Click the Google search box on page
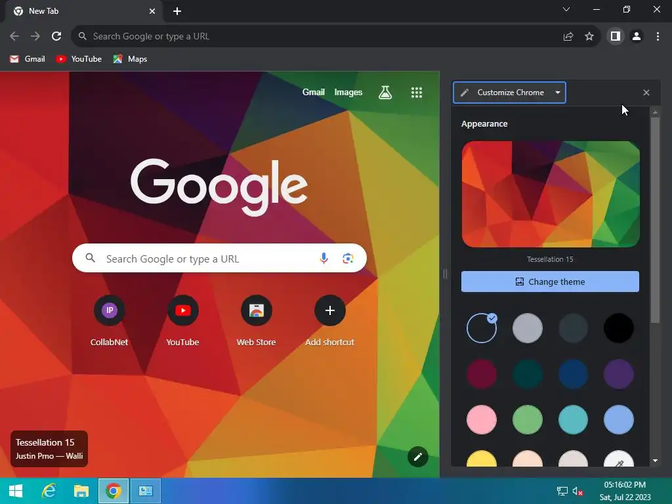This screenshot has width=672, height=504. 219,259
